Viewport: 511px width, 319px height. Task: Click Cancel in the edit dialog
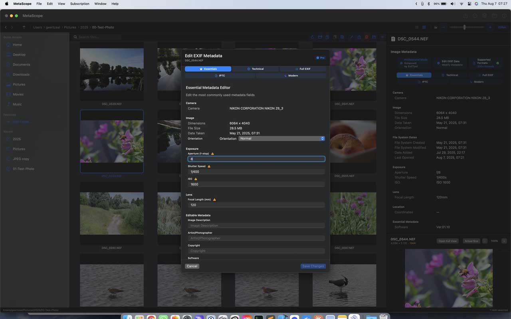(192, 266)
